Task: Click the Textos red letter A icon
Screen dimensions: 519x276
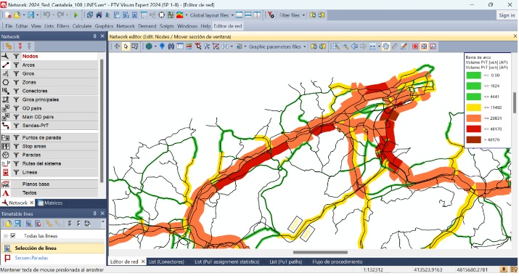Action: point(5,192)
